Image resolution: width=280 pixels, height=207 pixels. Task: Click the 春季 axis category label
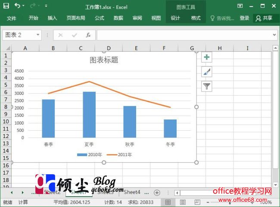(x=49, y=144)
